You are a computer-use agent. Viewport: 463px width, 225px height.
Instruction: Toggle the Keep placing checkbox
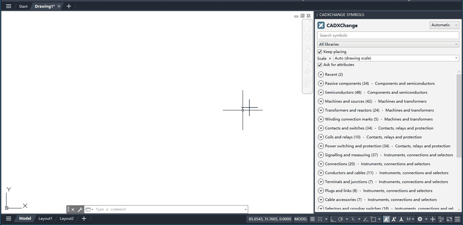[x=320, y=52]
